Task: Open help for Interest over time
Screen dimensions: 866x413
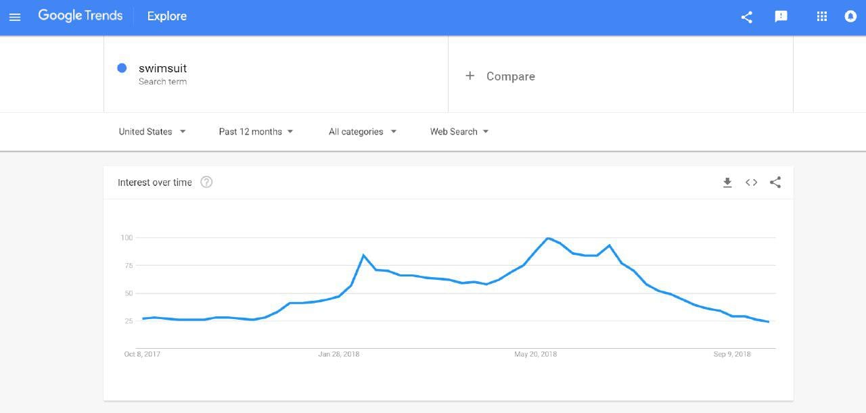Action: pyautogui.click(x=207, y=182)
